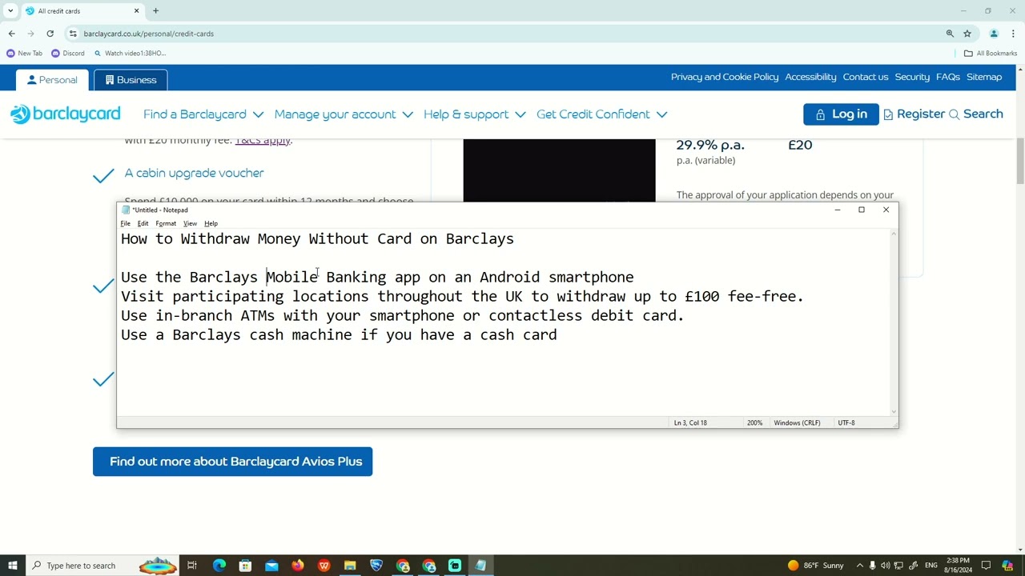Viewport: 1025px width, 576px height.
Task: View site information icon in address bar
Action: click(73, 34)
